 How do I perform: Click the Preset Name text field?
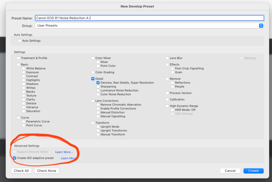[149, 18]
